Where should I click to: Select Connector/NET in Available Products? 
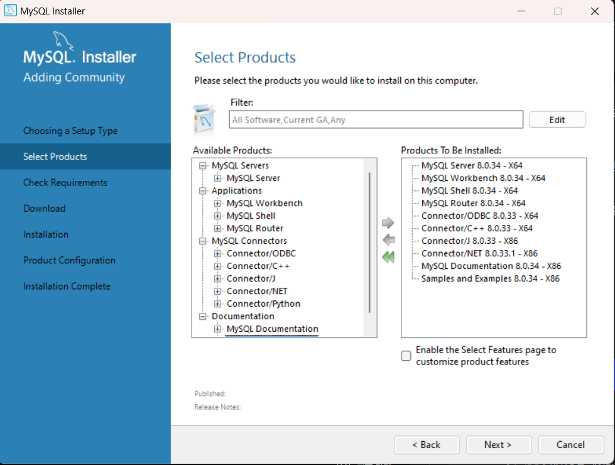tap(257, 291)
